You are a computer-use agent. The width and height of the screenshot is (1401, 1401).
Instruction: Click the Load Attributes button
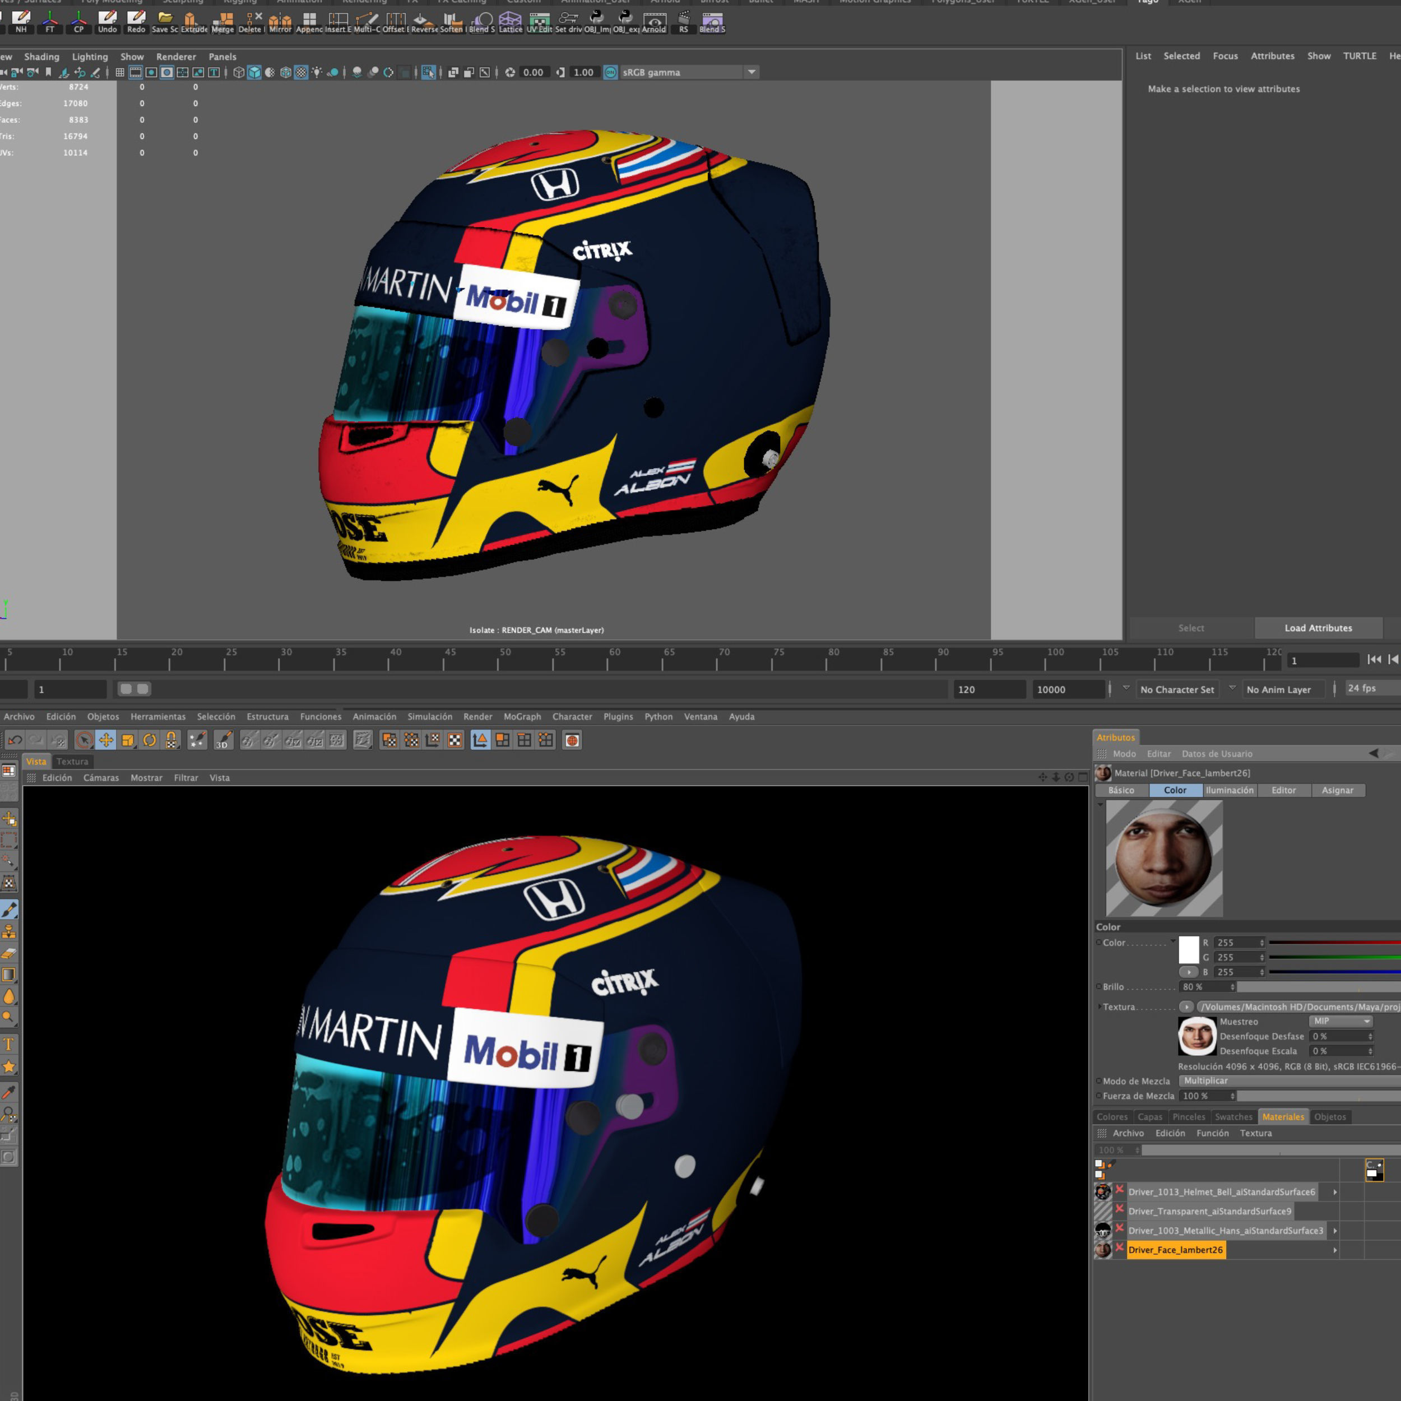point(1318,628)
